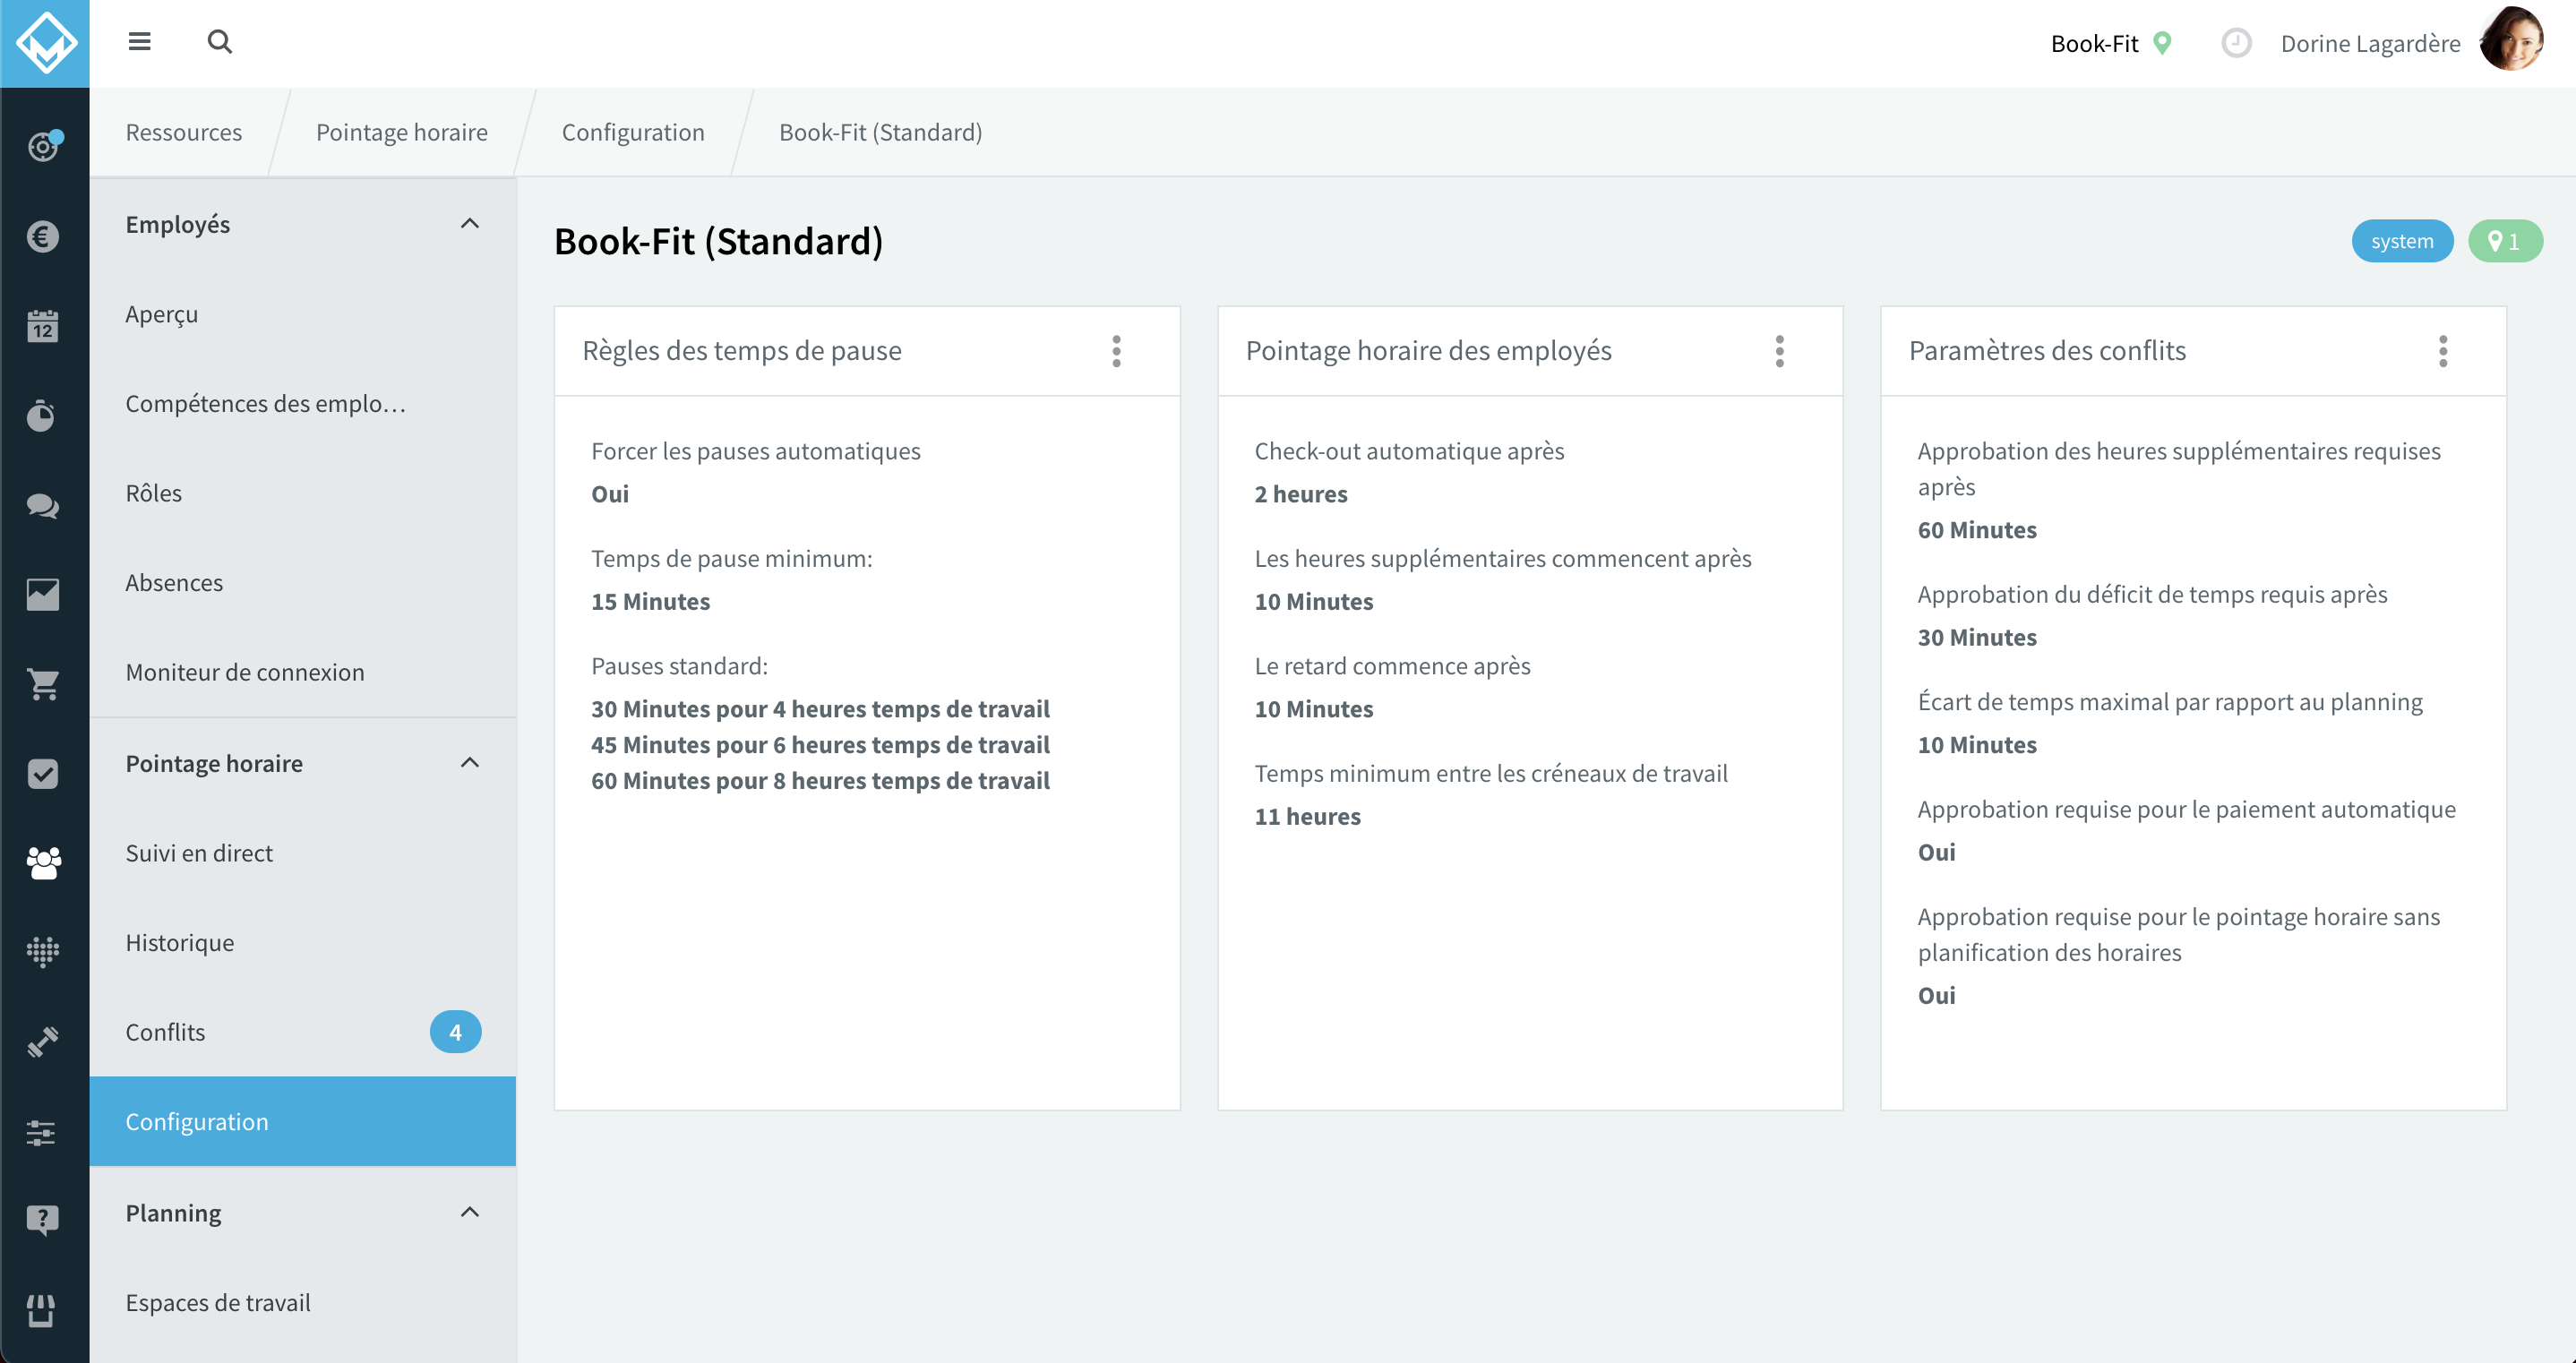Open the chat bubbles sidebar icon
This screenshot has height=1363, width=2576.
pos(43,505)
